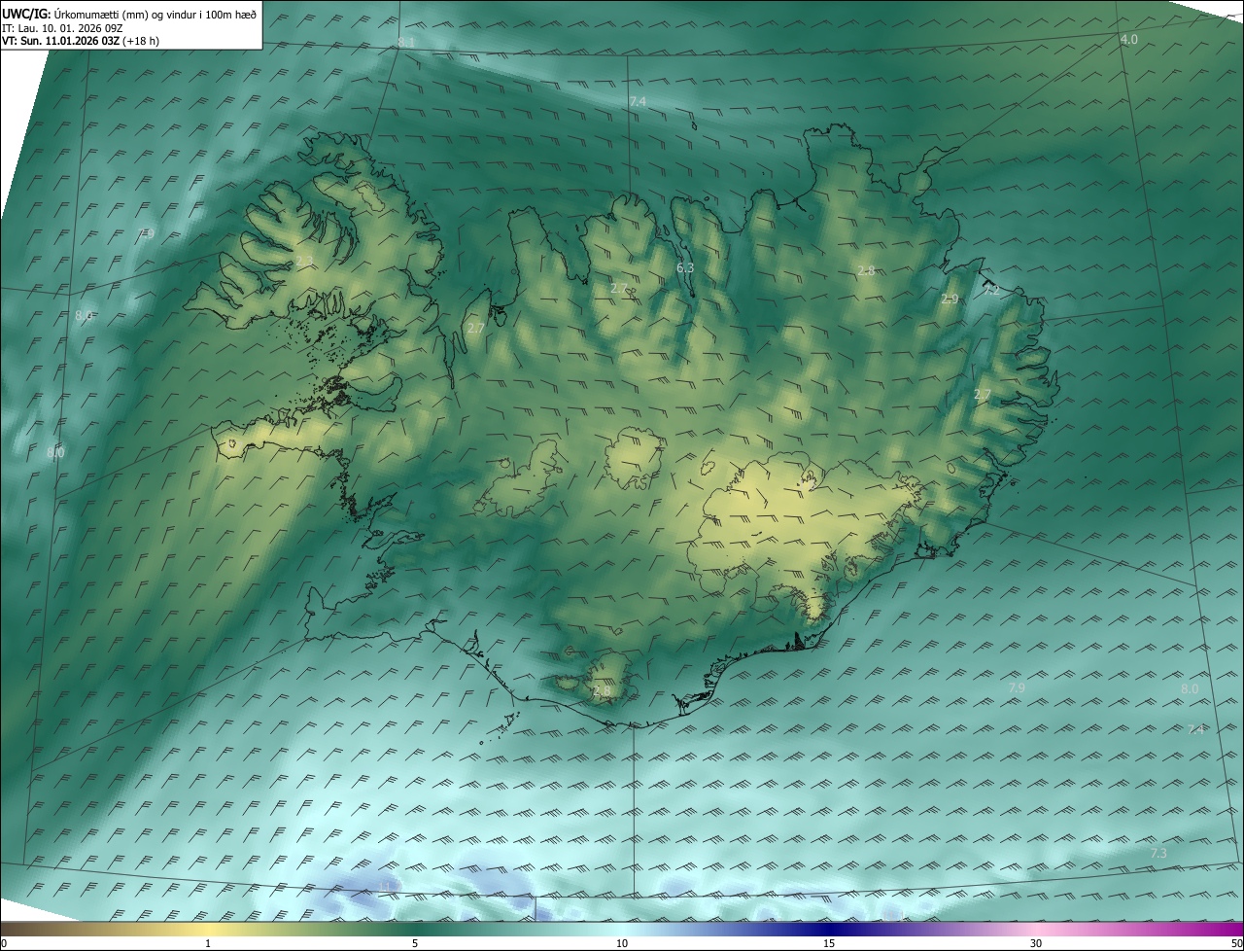Click the '4.0' value on the map
Image resolution: width=1244 pixels, height=951 pixels.
pos(1128,39)
